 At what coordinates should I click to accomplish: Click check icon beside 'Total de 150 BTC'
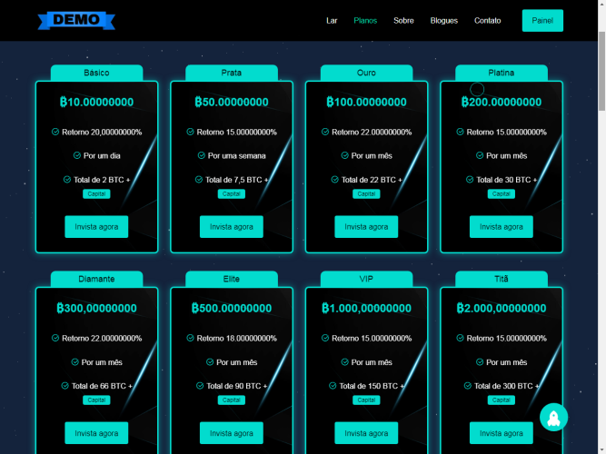pyautogui.click(x=333, y=386)
